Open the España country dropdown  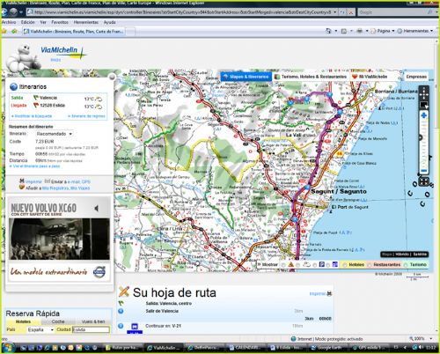tap(40, 330)
